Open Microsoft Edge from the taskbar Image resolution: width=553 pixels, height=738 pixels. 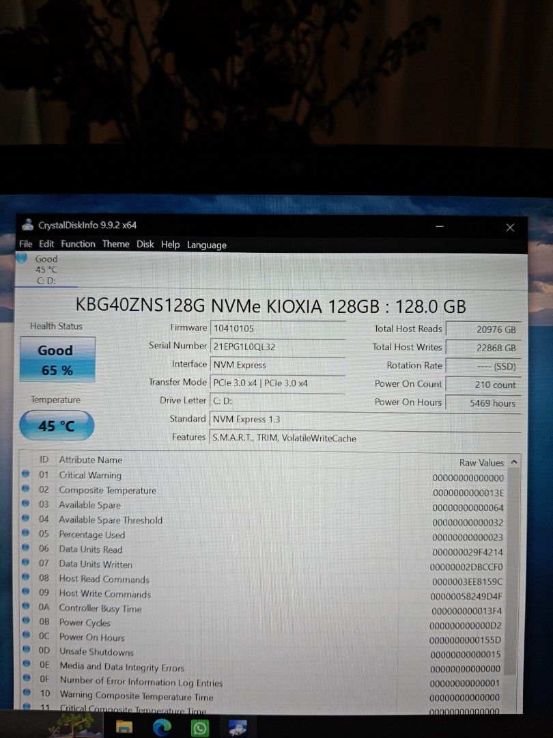(x=162, y=728)
